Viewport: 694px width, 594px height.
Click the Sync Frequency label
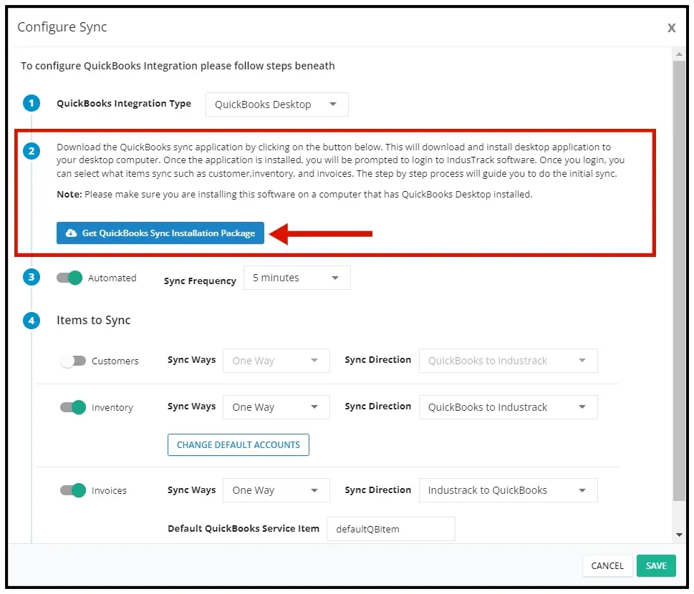coord(200,281)
